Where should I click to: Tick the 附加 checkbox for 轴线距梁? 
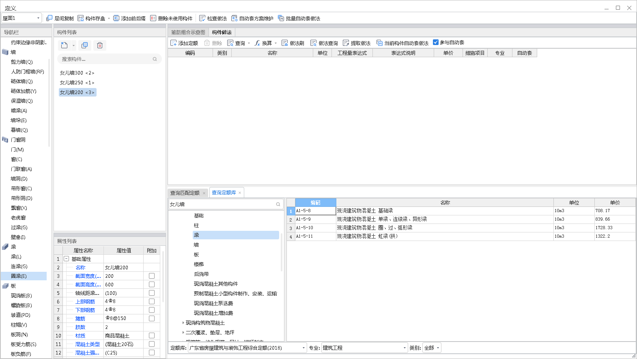coord(152,293)
